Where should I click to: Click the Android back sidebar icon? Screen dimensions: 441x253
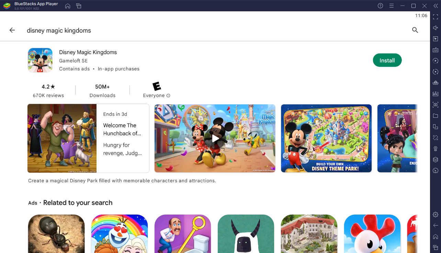436,226
